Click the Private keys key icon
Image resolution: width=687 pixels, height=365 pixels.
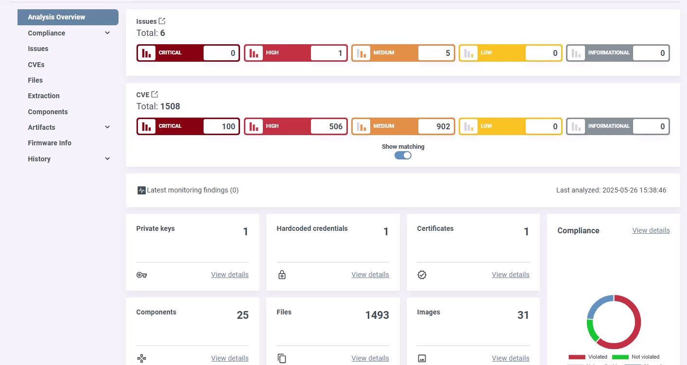click(x=141, y=275)
